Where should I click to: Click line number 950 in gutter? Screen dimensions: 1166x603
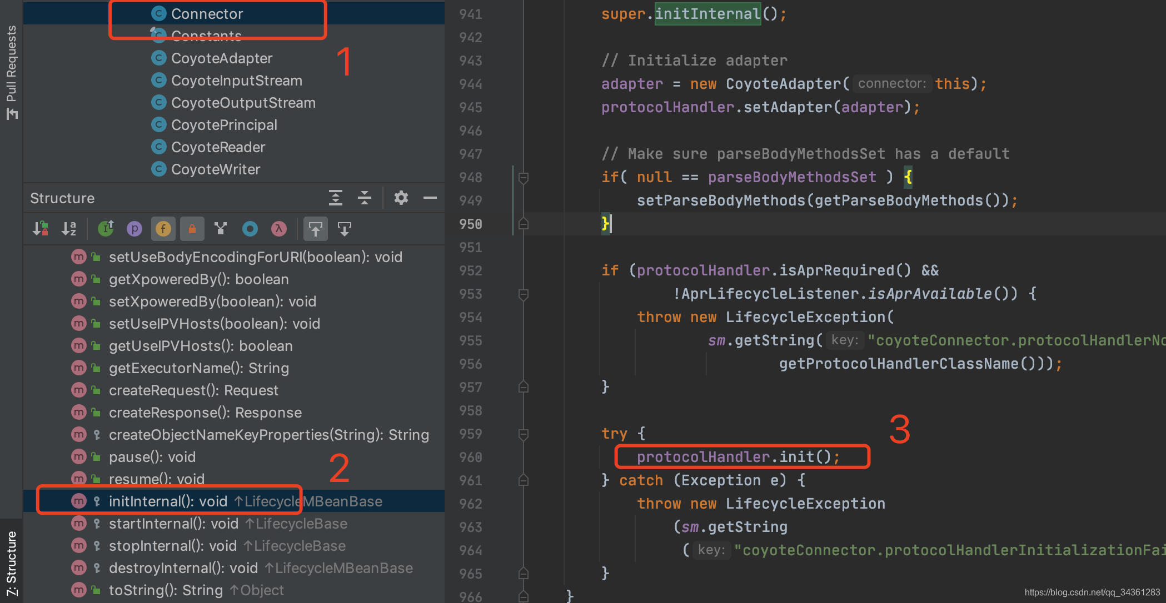coord(471,224)
